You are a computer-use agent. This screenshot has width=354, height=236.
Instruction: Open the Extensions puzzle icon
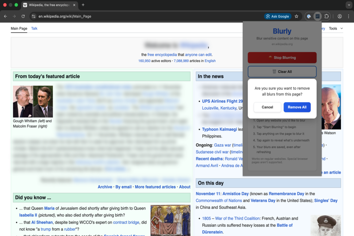tap(327, 16)
